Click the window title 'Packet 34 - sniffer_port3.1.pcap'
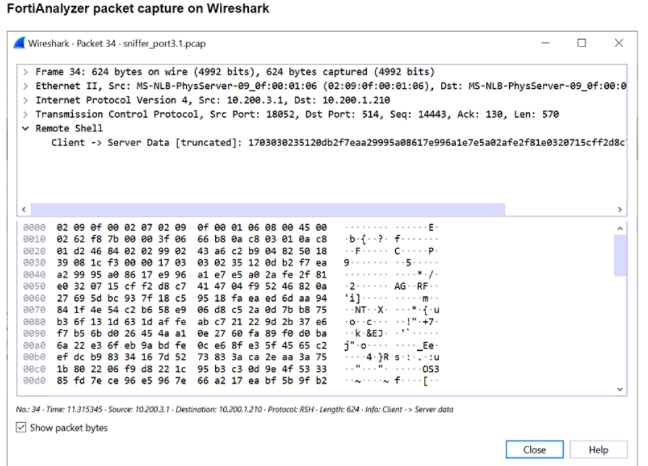 click(x=141, y=43)
